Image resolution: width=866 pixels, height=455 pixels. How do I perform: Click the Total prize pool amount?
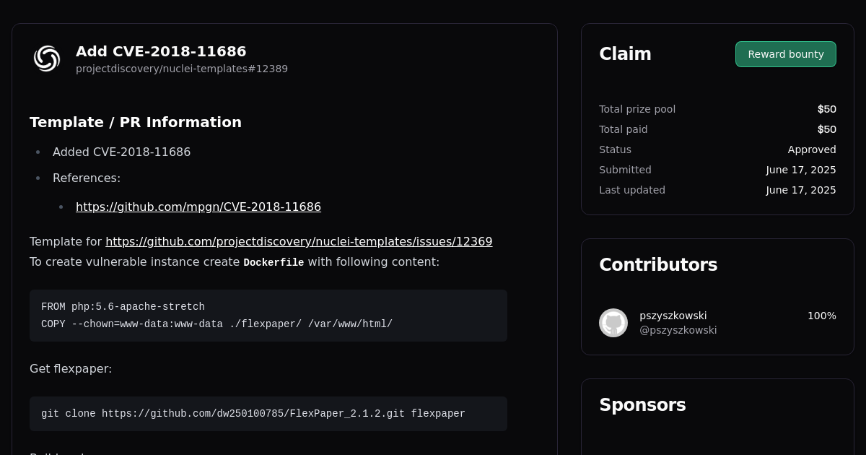tap(827, 109)
